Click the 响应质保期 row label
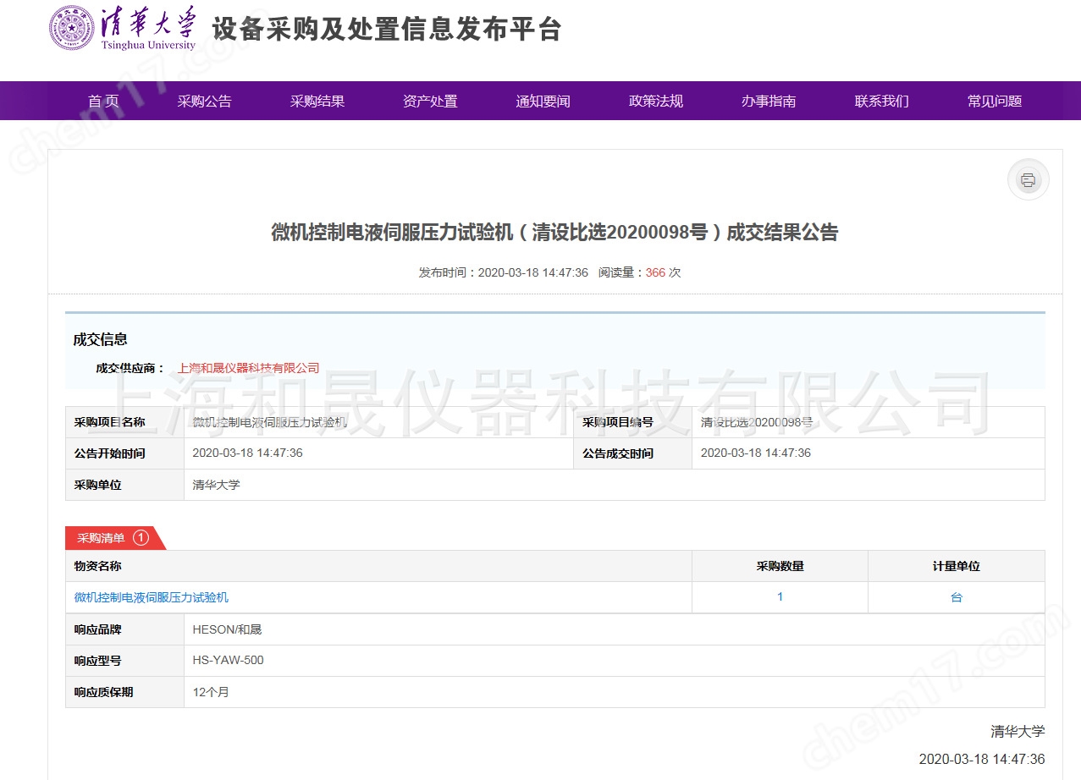Screen dimensions: 1081x780 104,692
